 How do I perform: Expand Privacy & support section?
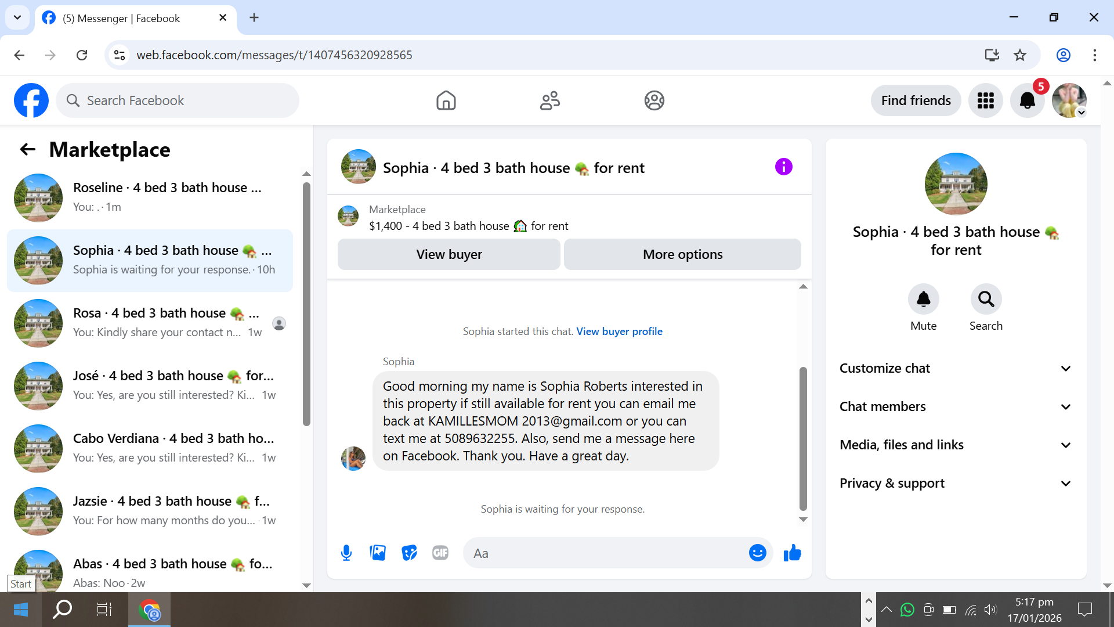956,483
